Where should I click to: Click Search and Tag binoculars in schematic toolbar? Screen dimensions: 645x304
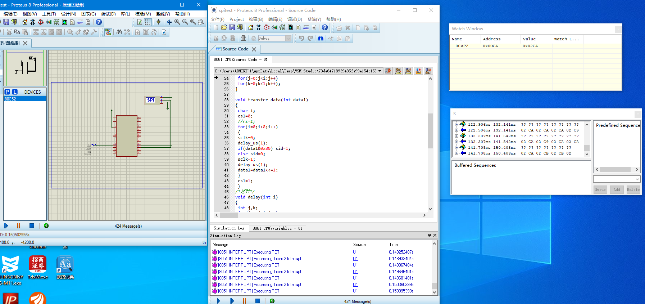119,32
